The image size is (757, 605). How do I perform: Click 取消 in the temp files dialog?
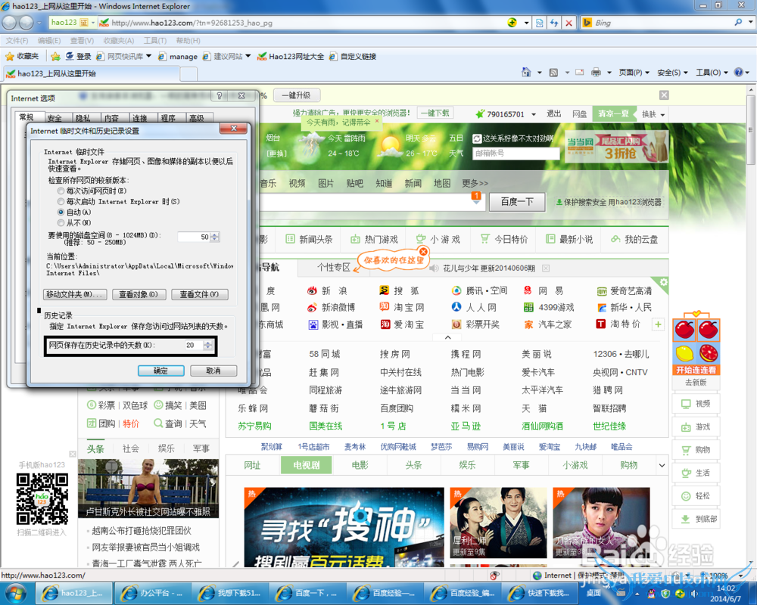tap(213, 371)
